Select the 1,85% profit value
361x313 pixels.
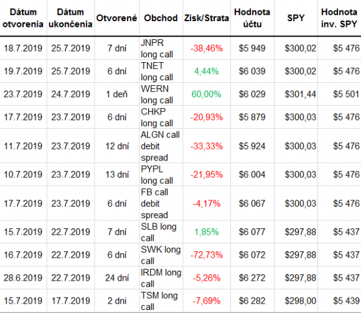point(207,232)
